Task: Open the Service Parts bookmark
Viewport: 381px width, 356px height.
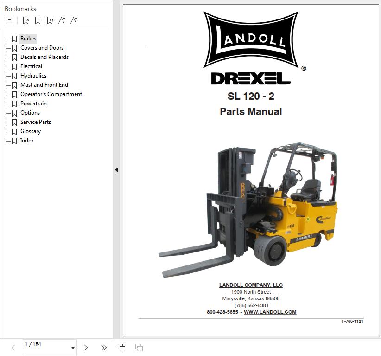Action: (36, 122)
